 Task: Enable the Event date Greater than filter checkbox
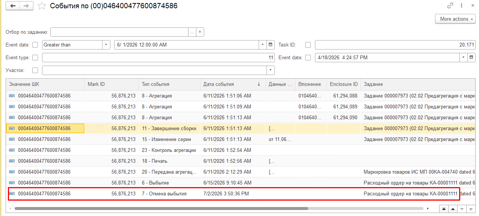click(35, 45)
